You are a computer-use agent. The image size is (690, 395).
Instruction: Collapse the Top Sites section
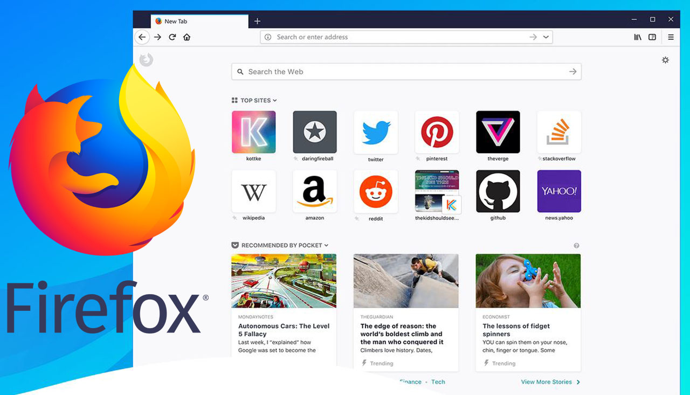(x=254, y=100)
